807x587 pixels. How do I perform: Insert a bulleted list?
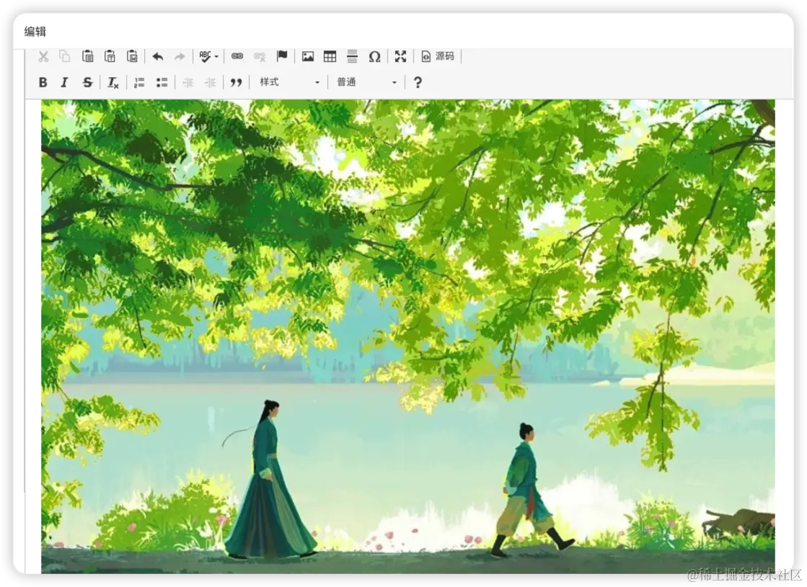coord(162,82)
